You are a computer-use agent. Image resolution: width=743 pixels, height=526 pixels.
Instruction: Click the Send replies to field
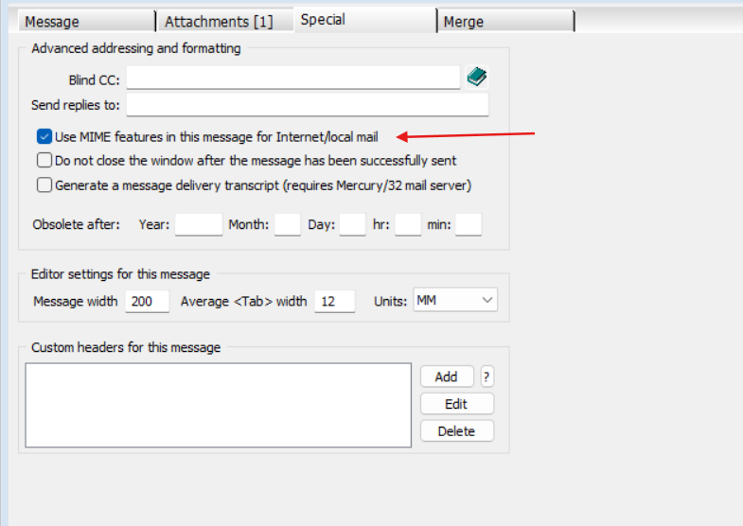click(307, 104)
